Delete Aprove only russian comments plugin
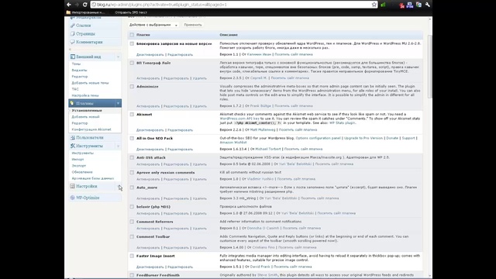Image resolution: width=496 pixels, height=279 pixels. [200, 179]
